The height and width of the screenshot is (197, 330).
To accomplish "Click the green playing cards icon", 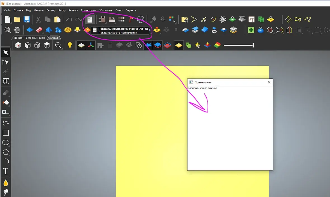I will (x=261, y=20).
